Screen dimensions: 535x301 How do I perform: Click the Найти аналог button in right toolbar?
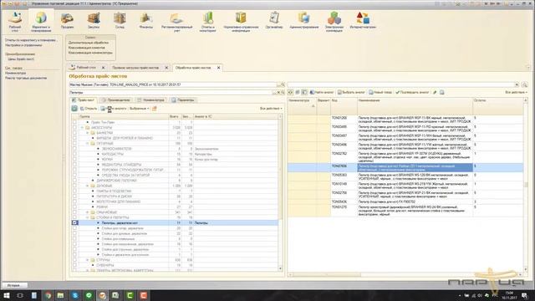point(321,93)
